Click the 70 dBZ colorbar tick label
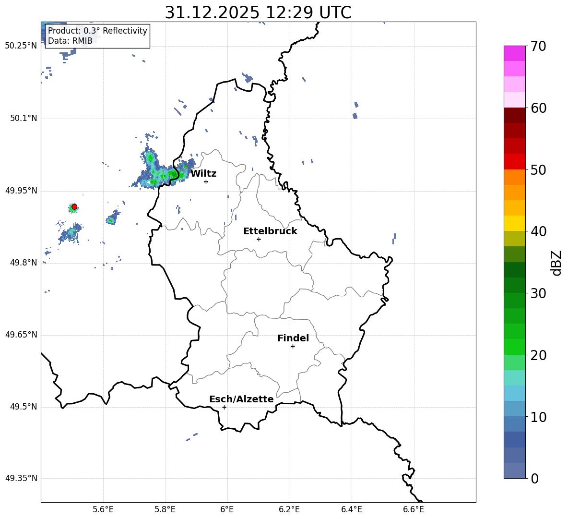This screenshot has height=519, width=568. tap(539, 46)
